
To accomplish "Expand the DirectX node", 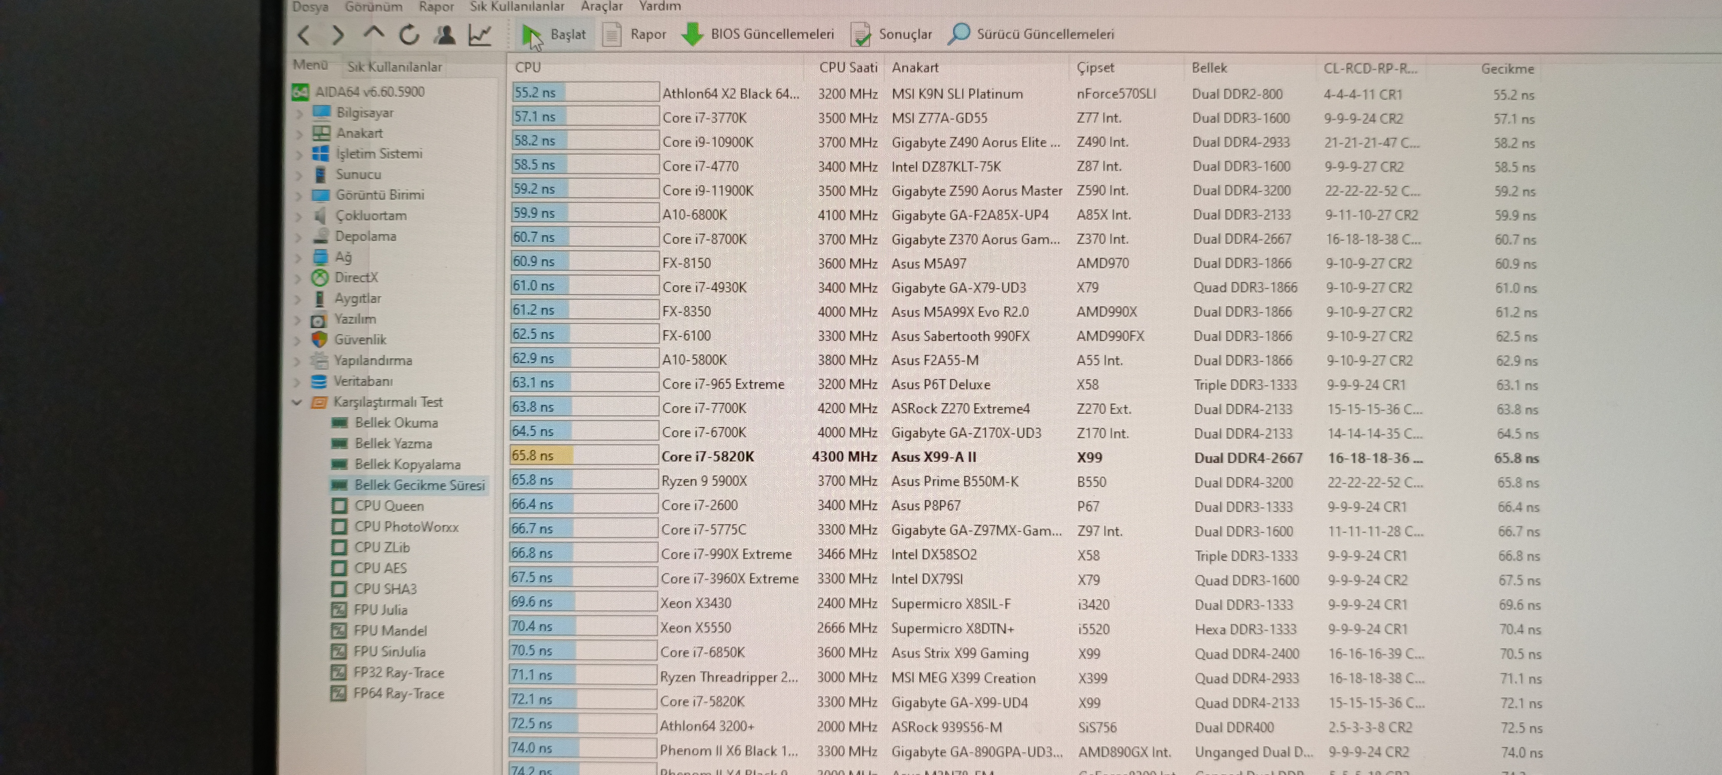I will tap(299, 278).
